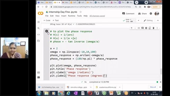Viewport: 170px width, 96px height.
Task: Bookmark this page star icon
Action: coord(140,7)
